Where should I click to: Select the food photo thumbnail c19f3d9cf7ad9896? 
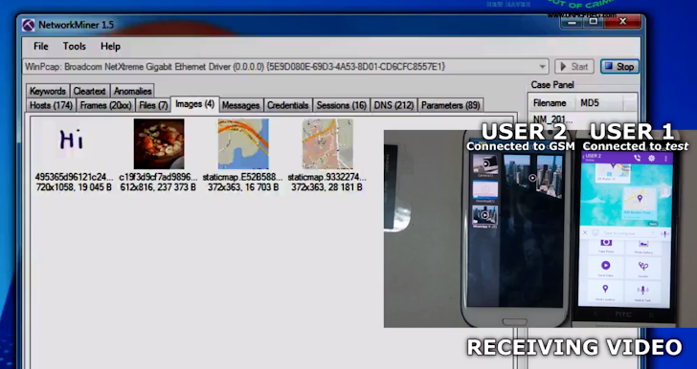click(159, 143)
